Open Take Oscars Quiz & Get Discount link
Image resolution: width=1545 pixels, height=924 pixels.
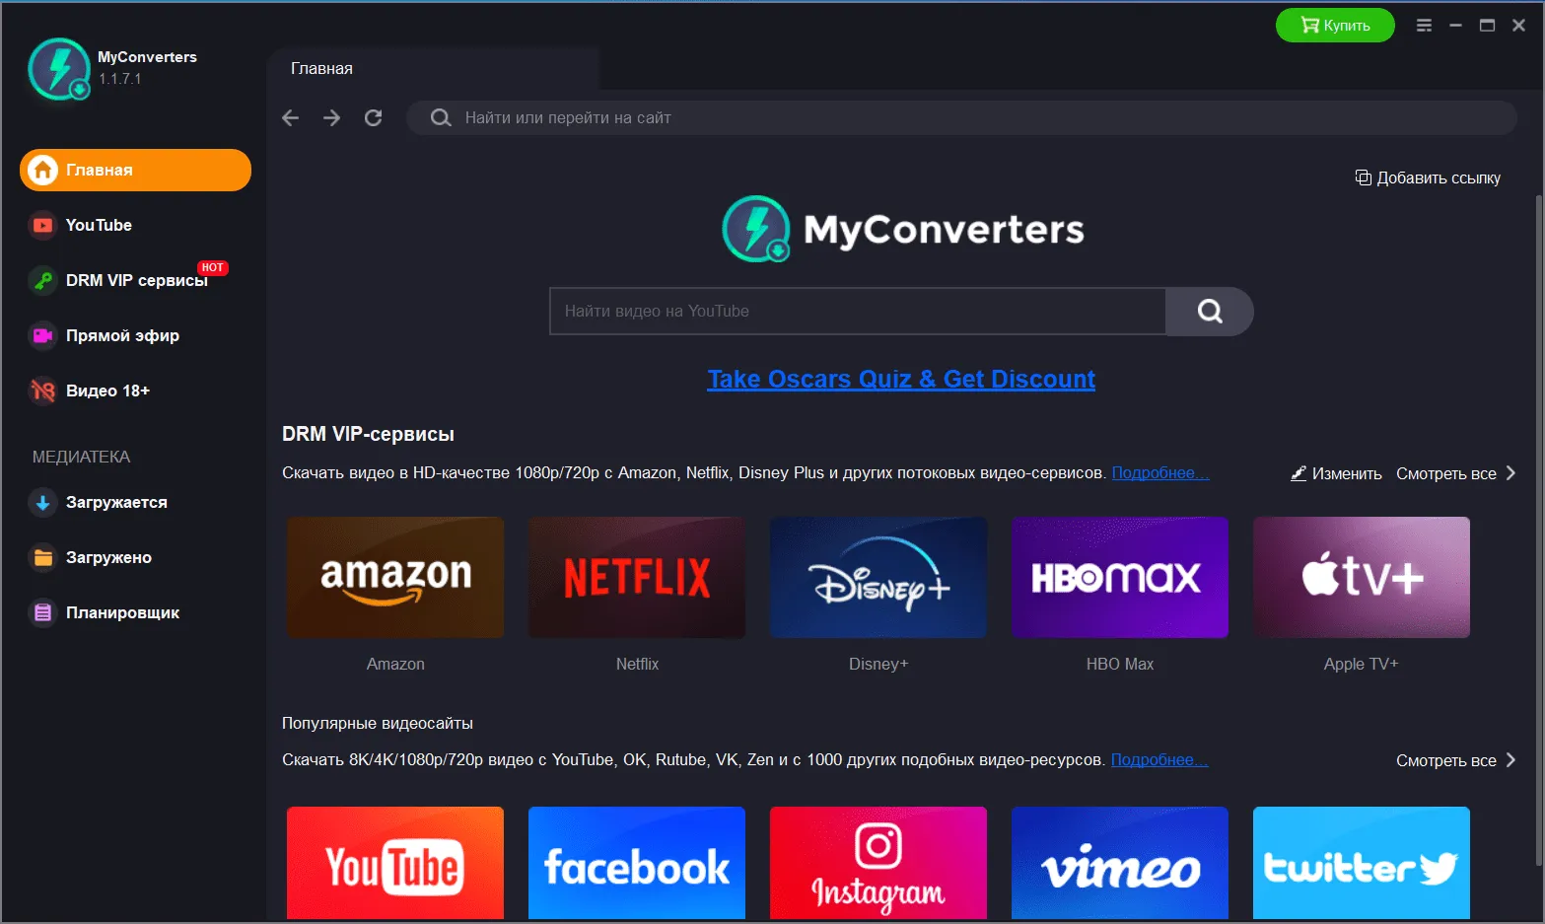[x=901, y=380]
